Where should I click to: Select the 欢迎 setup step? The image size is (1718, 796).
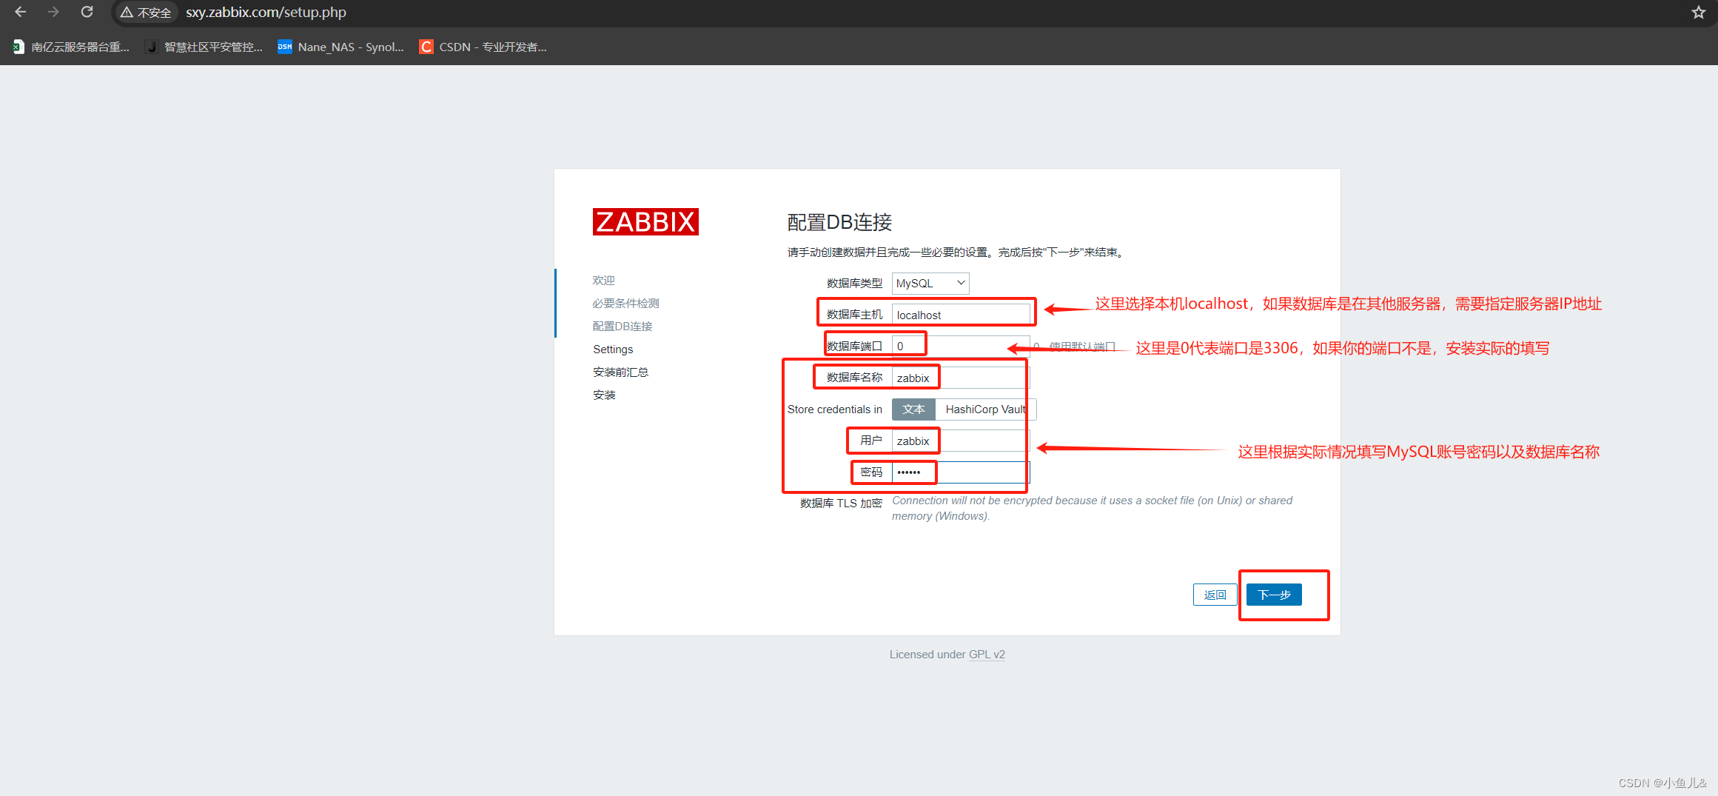[603, 281]
